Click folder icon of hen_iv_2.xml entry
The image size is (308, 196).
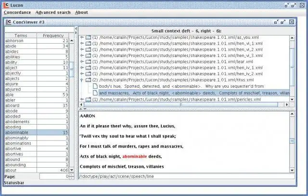pyautogui.click(x=89, y=73)
